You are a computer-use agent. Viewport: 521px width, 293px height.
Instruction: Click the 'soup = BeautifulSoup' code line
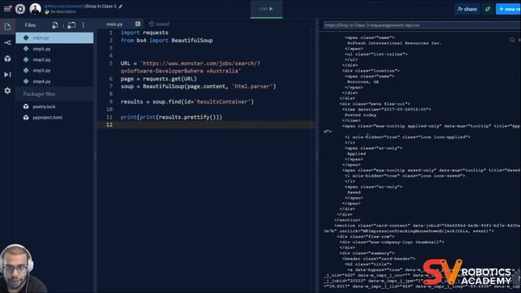tap(199, 86)
